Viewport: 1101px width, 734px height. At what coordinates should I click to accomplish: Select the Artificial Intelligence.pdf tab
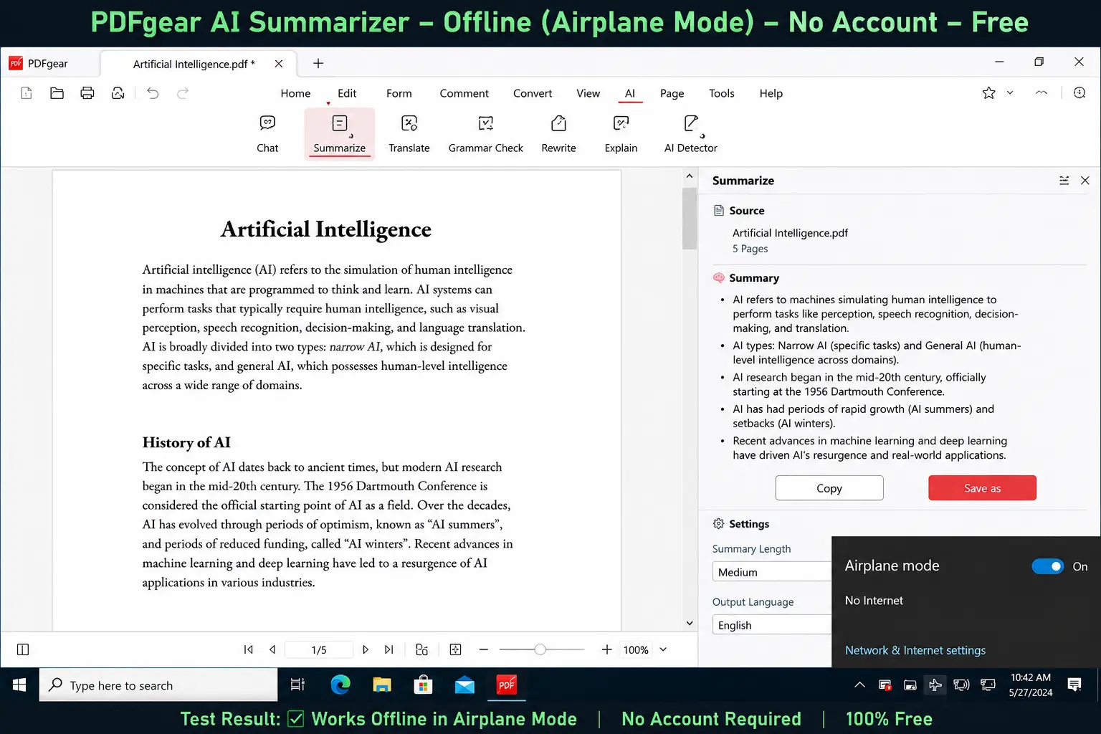[x=194, y=64]
